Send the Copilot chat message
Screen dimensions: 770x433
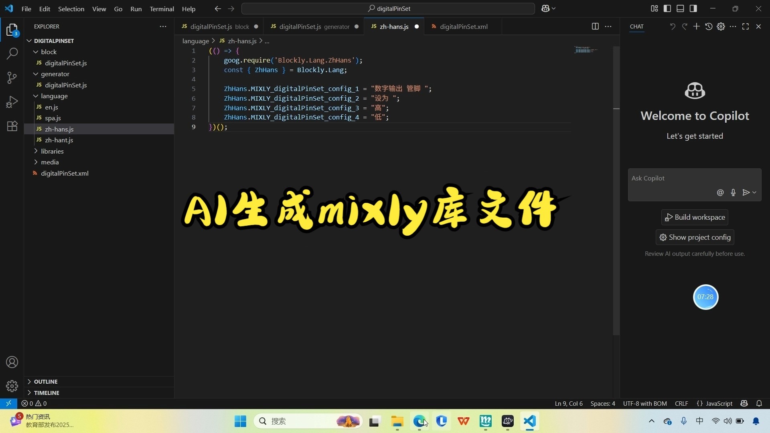pyautogui.click(x=746, y=192)
